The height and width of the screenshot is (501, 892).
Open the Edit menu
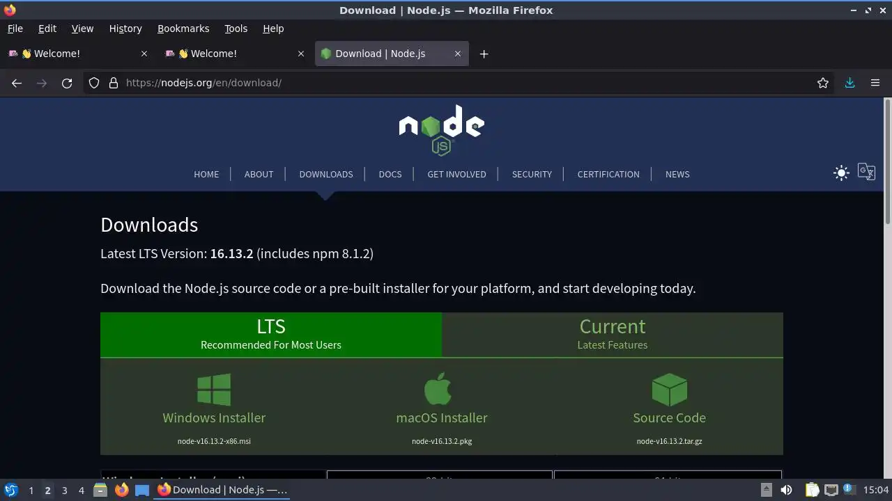pos(47,29)
